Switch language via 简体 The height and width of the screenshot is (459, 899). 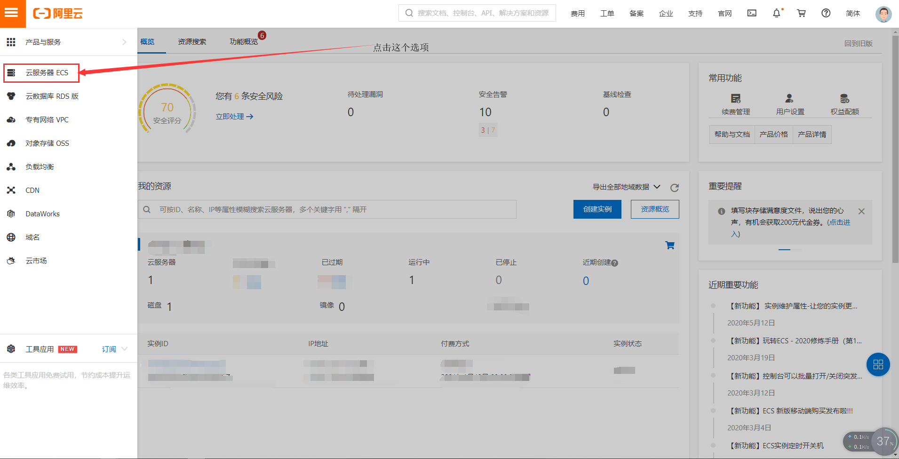click(853, 13)
